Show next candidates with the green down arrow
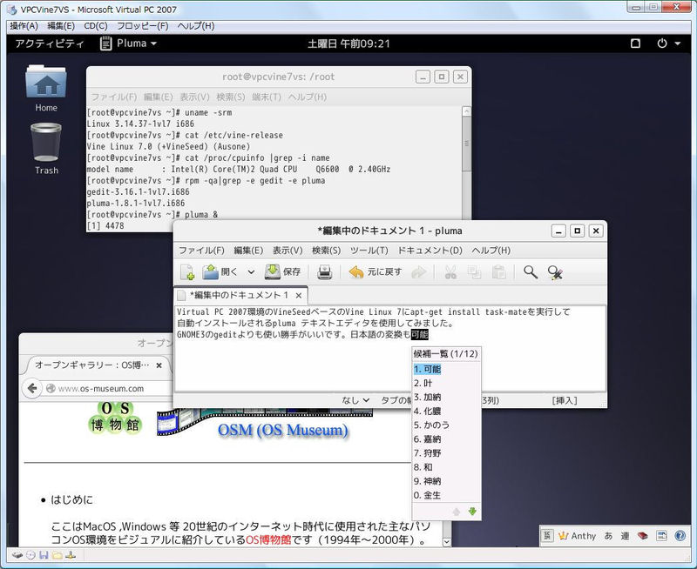Image resolution: width=697 pixels, height=569 pixels. (x=472, y=512)
